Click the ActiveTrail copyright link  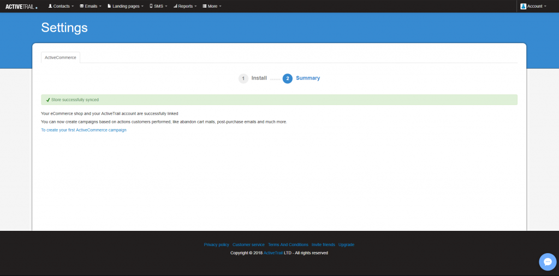click(x=273, y=253)
